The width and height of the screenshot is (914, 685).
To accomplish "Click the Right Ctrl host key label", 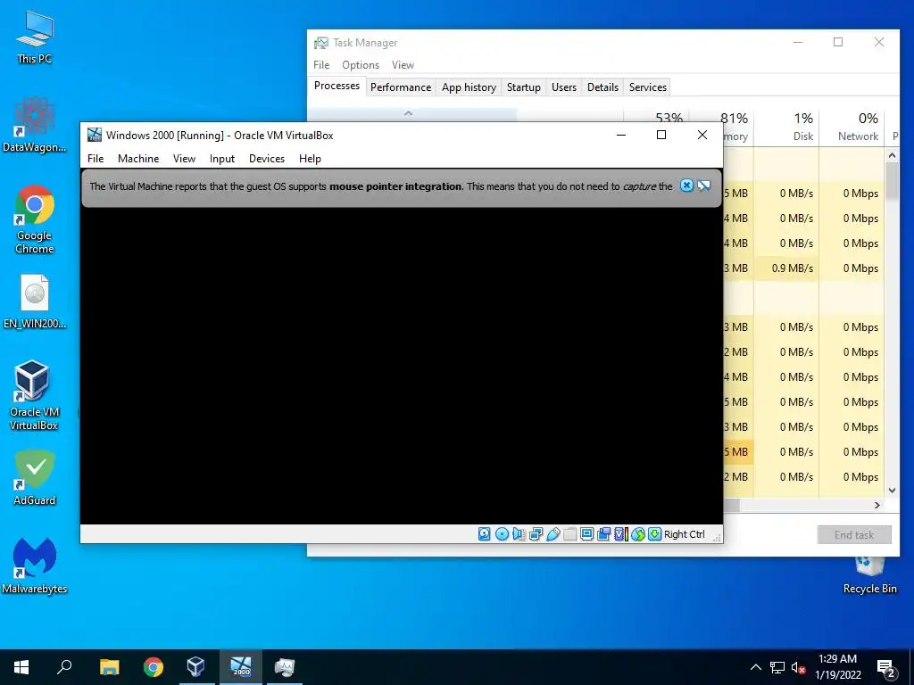I will coord(685,534).
